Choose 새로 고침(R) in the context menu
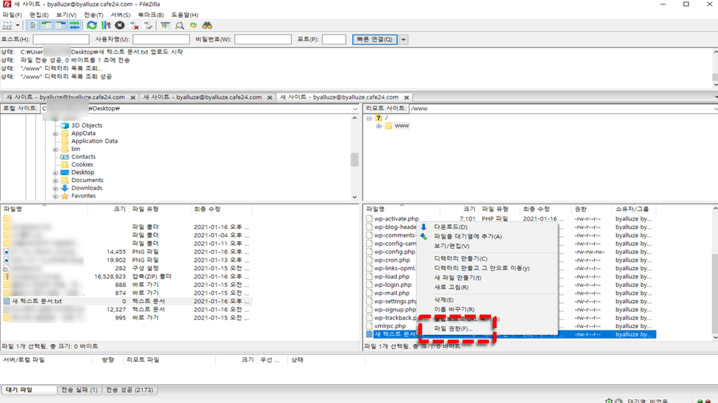The width and height of the screenshot is (718, 403). [x=486, y=288]
